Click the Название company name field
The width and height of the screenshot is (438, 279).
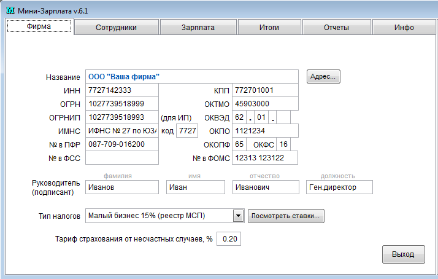(x=193, y=77)
